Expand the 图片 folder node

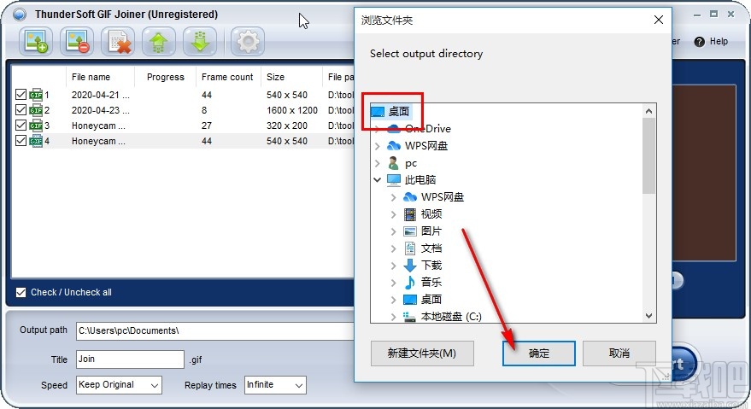click(393, 231)
